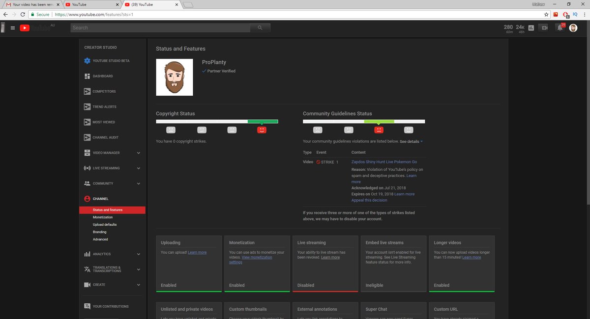Open the account avatar menu in header
The image size is (590, 319).
coord(573,28)
